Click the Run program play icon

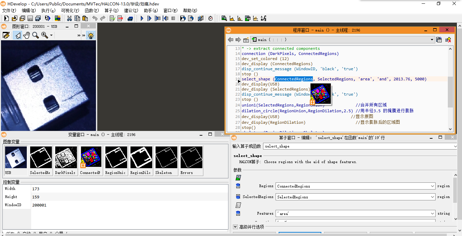[x=142, y=18]
